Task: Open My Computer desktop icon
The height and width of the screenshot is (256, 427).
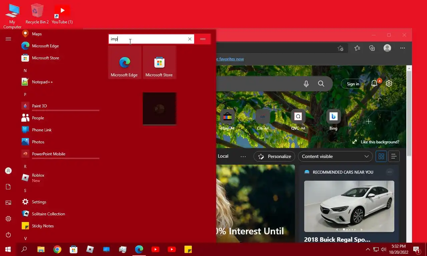Action: [12, 16]
